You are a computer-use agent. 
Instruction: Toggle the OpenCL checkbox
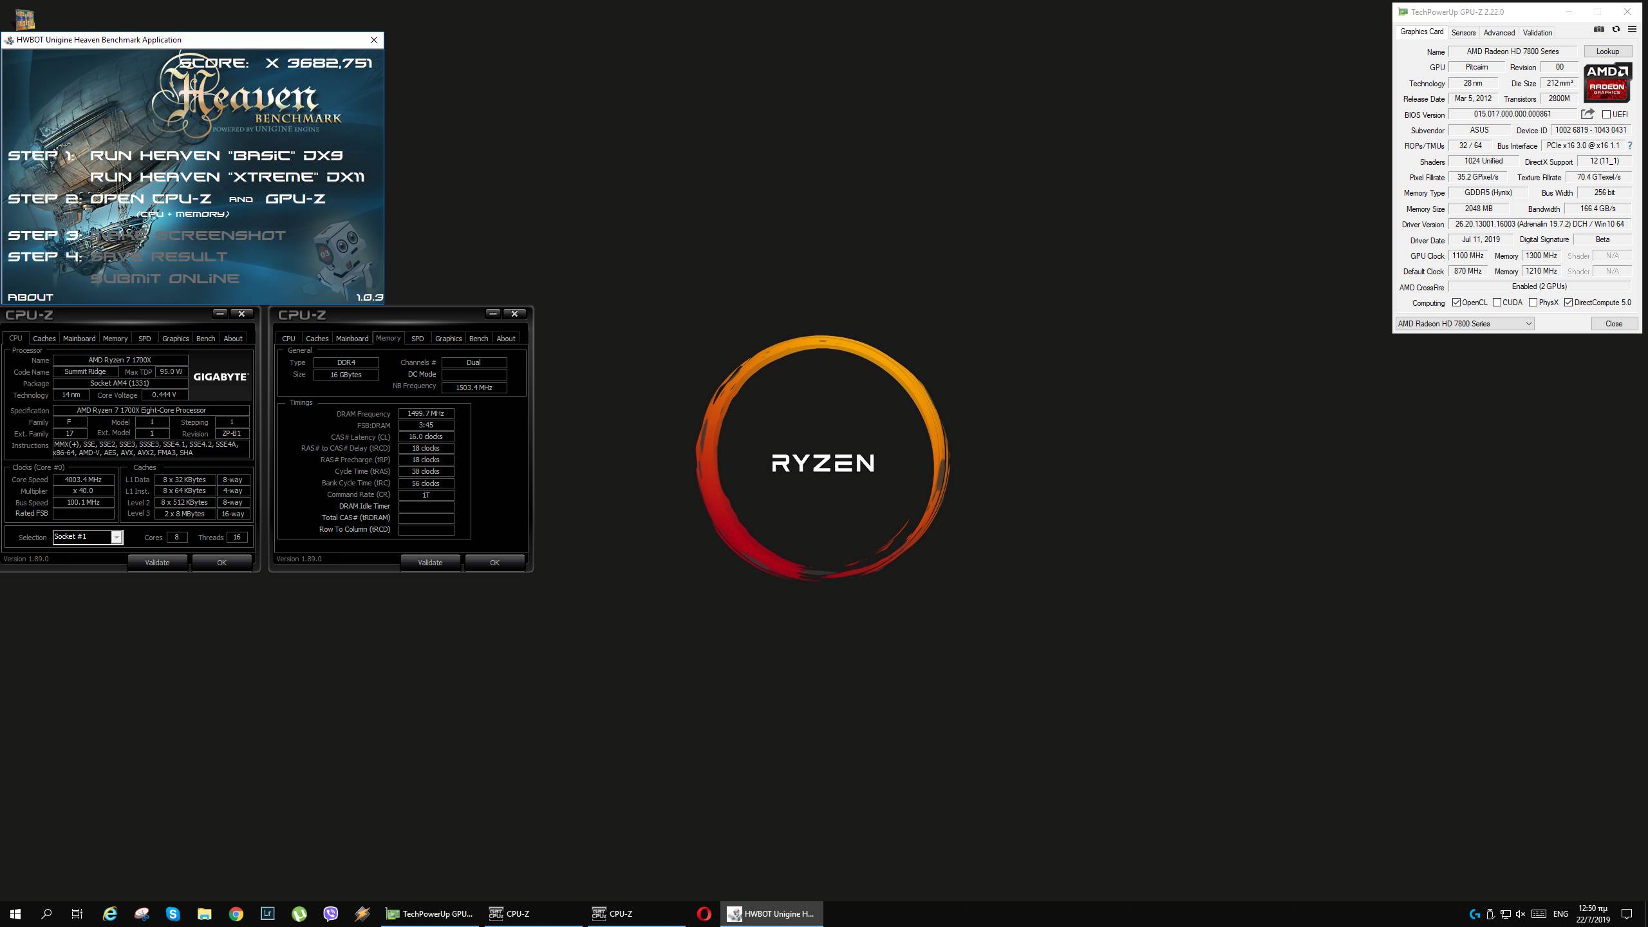1456,303
